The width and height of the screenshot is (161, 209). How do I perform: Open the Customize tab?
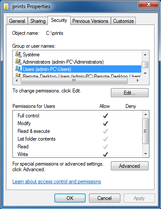[123, 21]
